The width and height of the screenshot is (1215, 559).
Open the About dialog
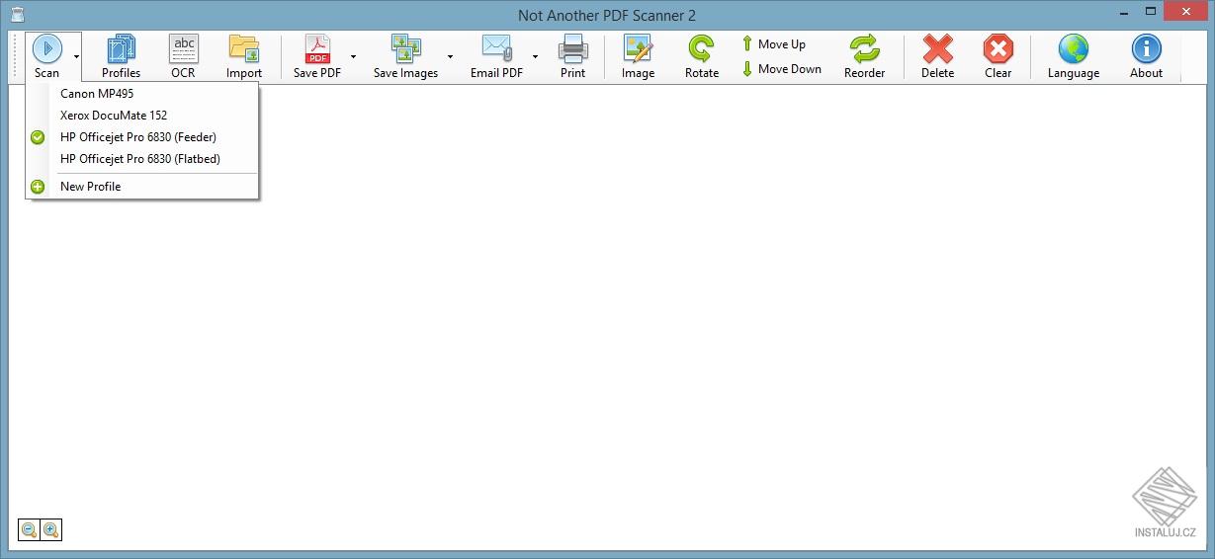[1146, 56]
